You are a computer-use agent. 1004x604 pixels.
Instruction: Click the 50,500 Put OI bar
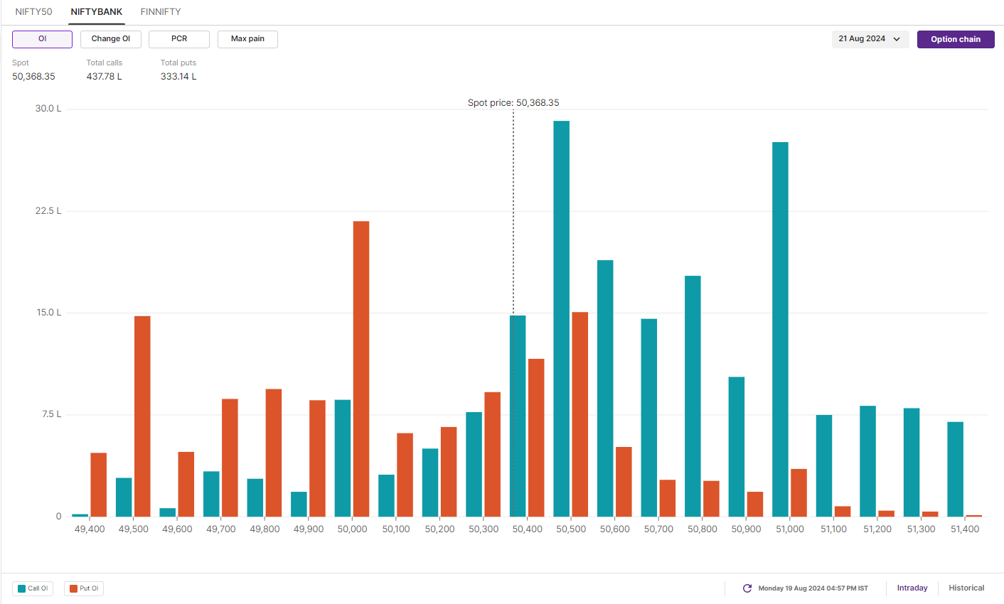click(580, 414)
